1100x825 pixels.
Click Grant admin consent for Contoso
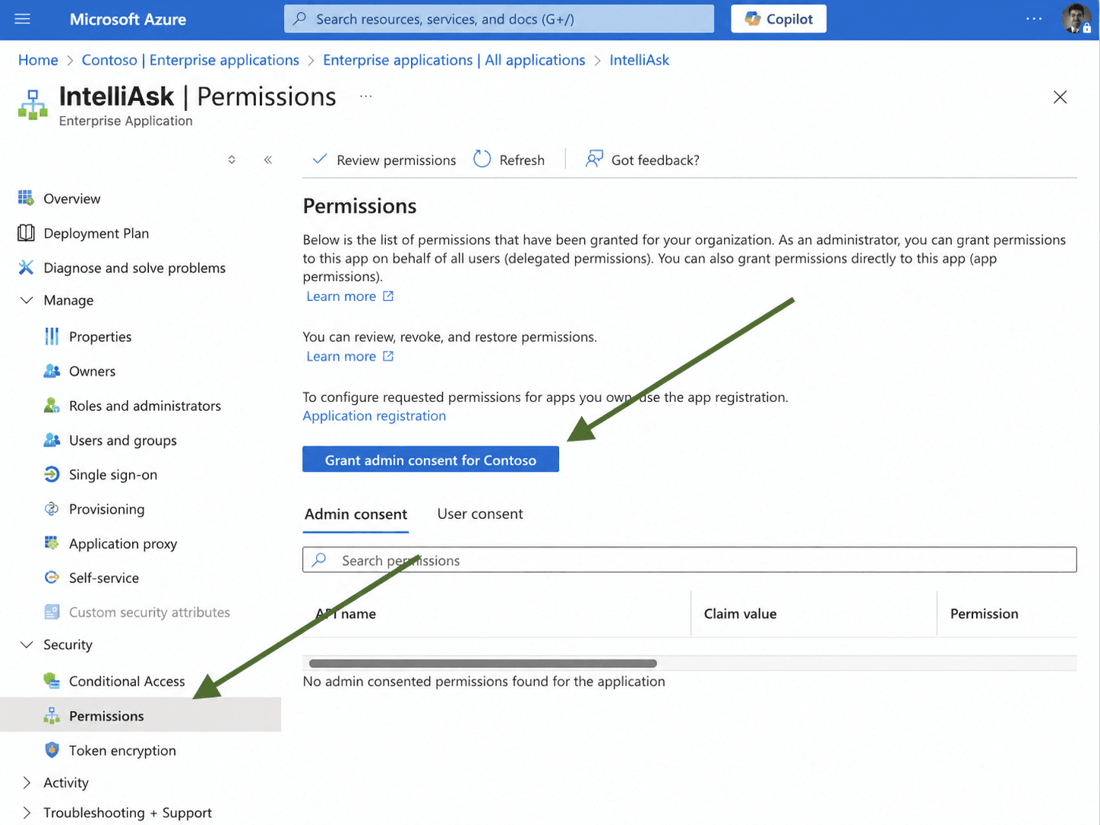pyautogui.click(x=431, y=460)
